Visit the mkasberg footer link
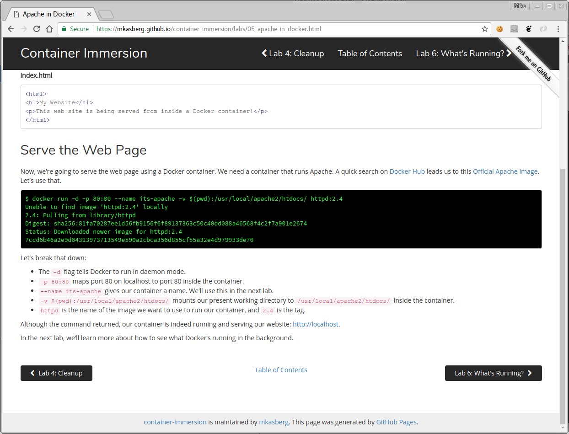The width and height of the screenshot is (569, 434). [274, 422]
